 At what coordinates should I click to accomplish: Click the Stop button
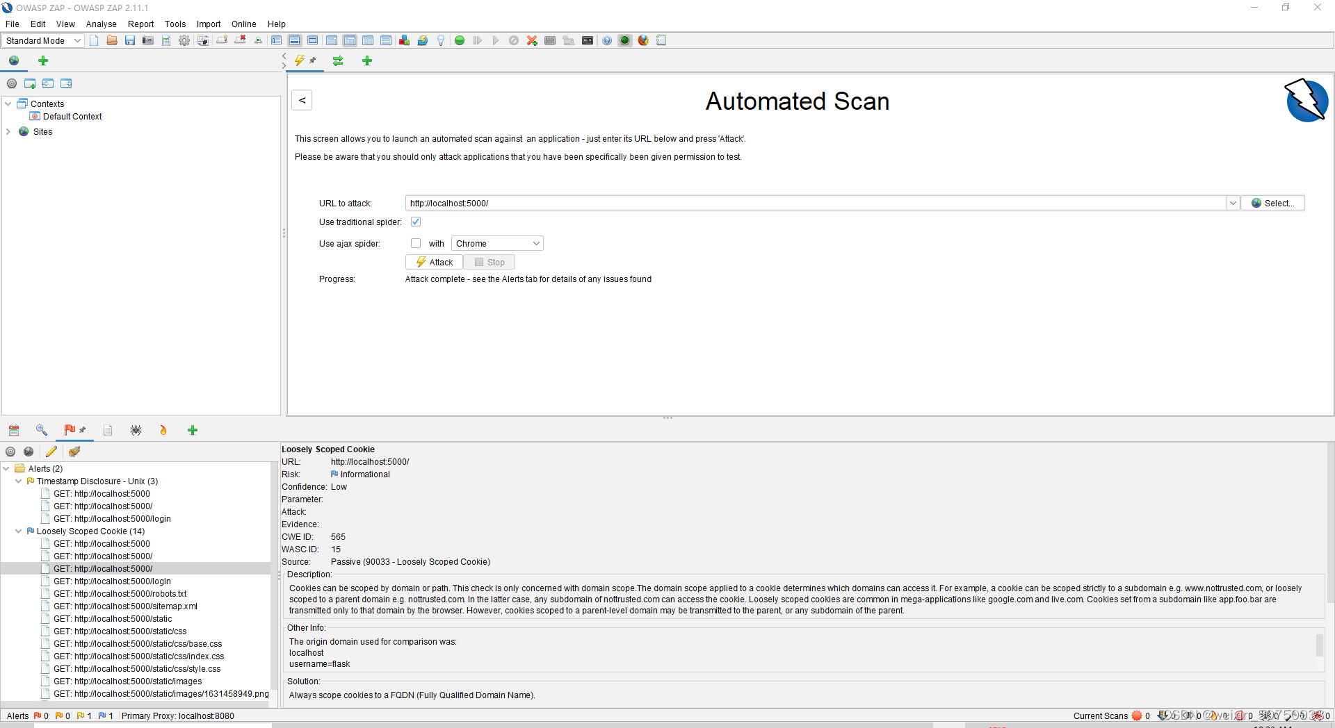click(x=489, y=262)
